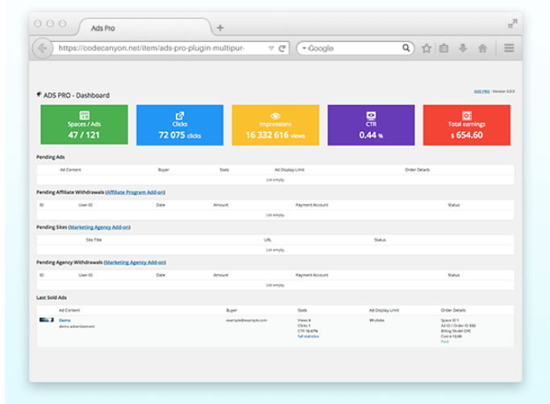The height and width of the screenshot is (404, 550).
Task: Click the magnifier search icon
Action: coord(406,48)
